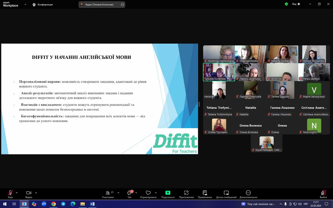Click the volume speaker icon in tray
The image size is (333, 208).
click(300, 204)
